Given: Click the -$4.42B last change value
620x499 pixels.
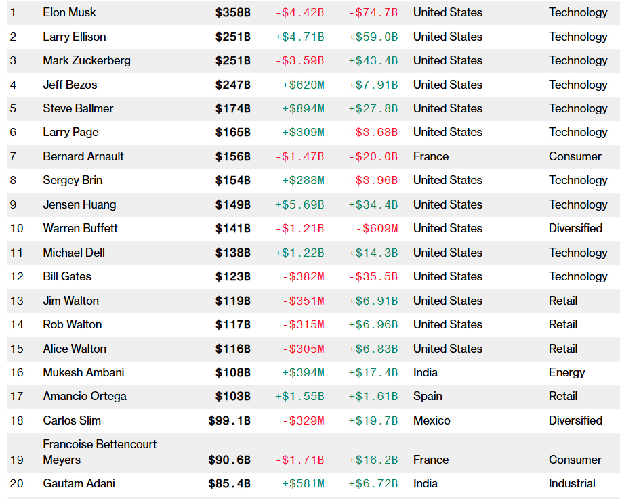Looking at the screenshot, I should 299,13.
